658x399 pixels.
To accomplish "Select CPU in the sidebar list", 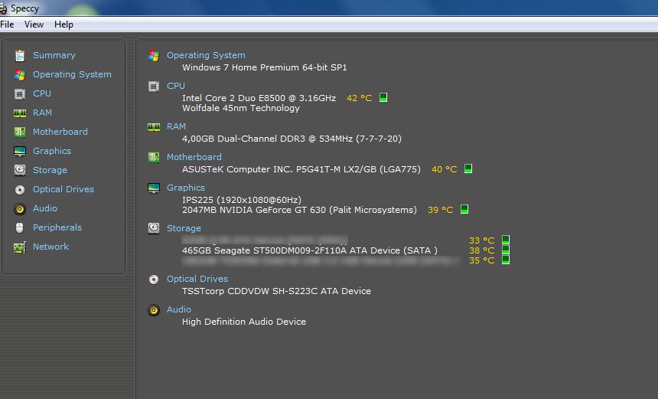I will (x=42, y=93).
